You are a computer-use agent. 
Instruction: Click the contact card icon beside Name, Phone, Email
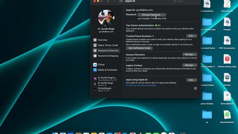pos(95,45)
